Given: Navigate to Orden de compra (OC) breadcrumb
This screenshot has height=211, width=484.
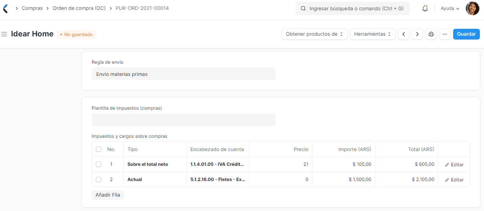Looking at the screenshot, I should [x=79, y=8].
